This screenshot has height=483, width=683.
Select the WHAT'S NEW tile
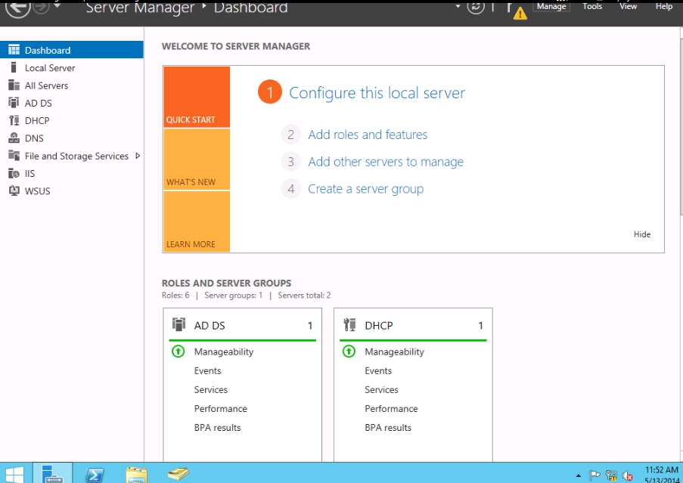click(x=197, y=159)
